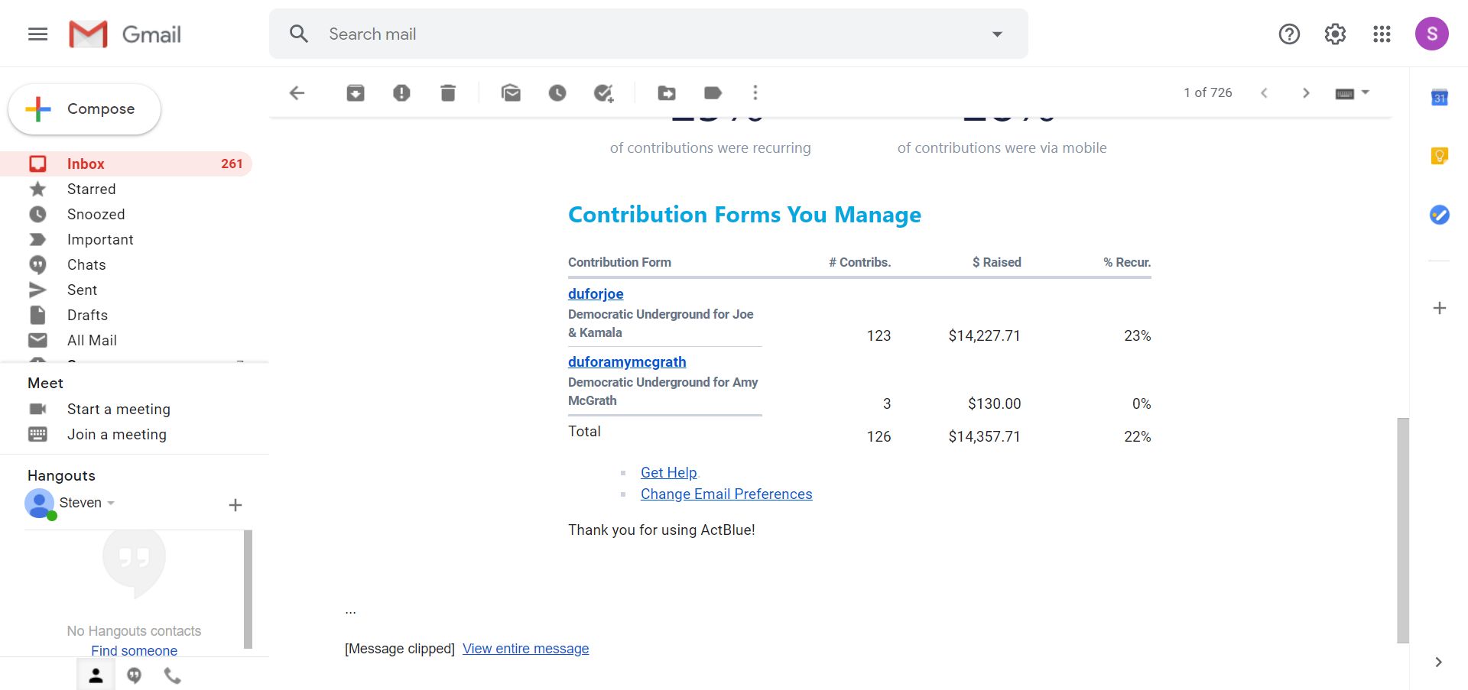Open the View entire message link
This screenshot has width=1468, height=690.
coord(525,649)
